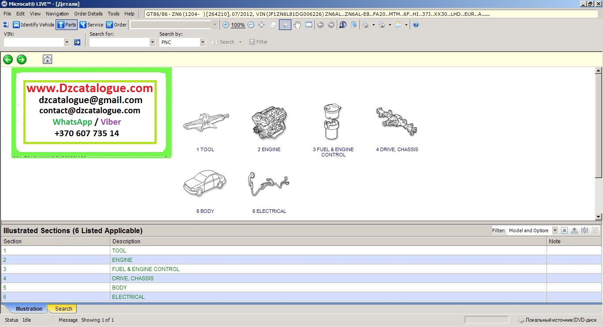603x327 pixels.
Task: Toggle the pointer select tool
Action: 285,25
